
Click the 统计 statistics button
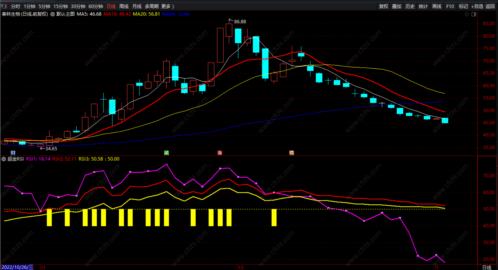pyautogui.click(x=423, y=6)
